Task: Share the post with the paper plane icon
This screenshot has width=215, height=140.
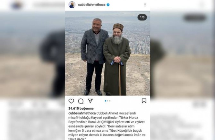Action: pos(90,101)
